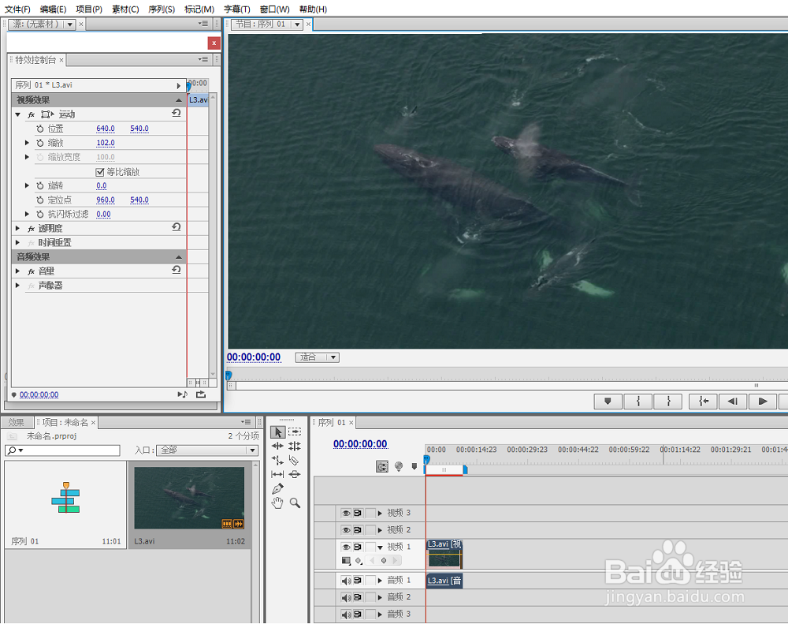Image resolution: width=788 pixels, height=624 pixels.
Task: Select the L3.avi thumbnail in project panel
Action: coord(189,499)
